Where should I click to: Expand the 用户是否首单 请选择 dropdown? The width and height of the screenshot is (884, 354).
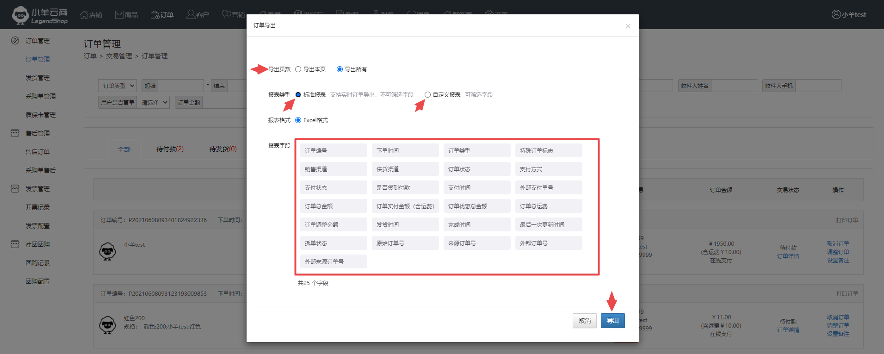click(154, 102)
